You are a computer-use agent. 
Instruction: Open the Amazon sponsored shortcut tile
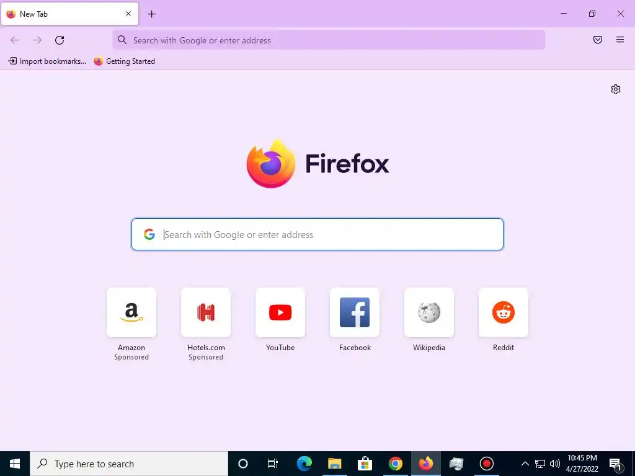pos(131,312)
